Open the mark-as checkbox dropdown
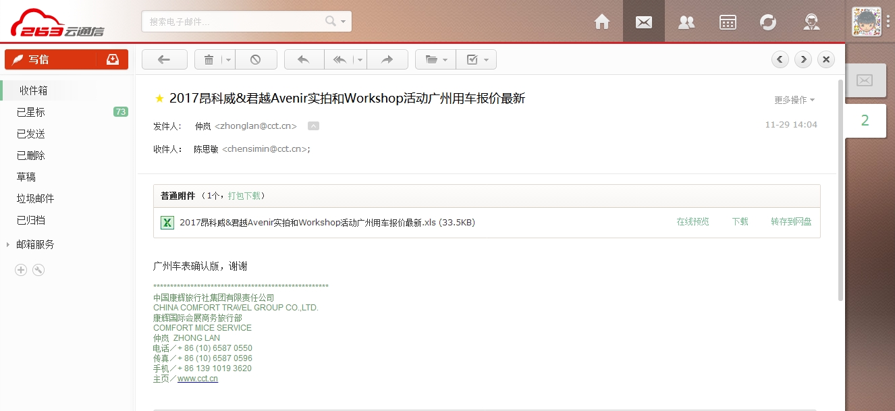895x411 pixels. 477,59
